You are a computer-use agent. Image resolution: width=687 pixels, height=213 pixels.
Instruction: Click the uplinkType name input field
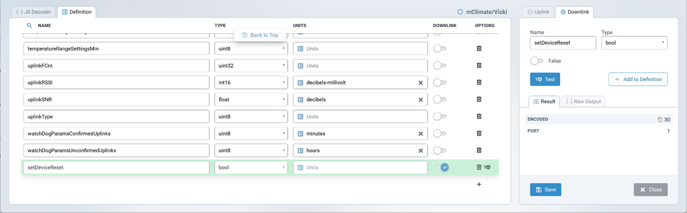pos(116,117)
